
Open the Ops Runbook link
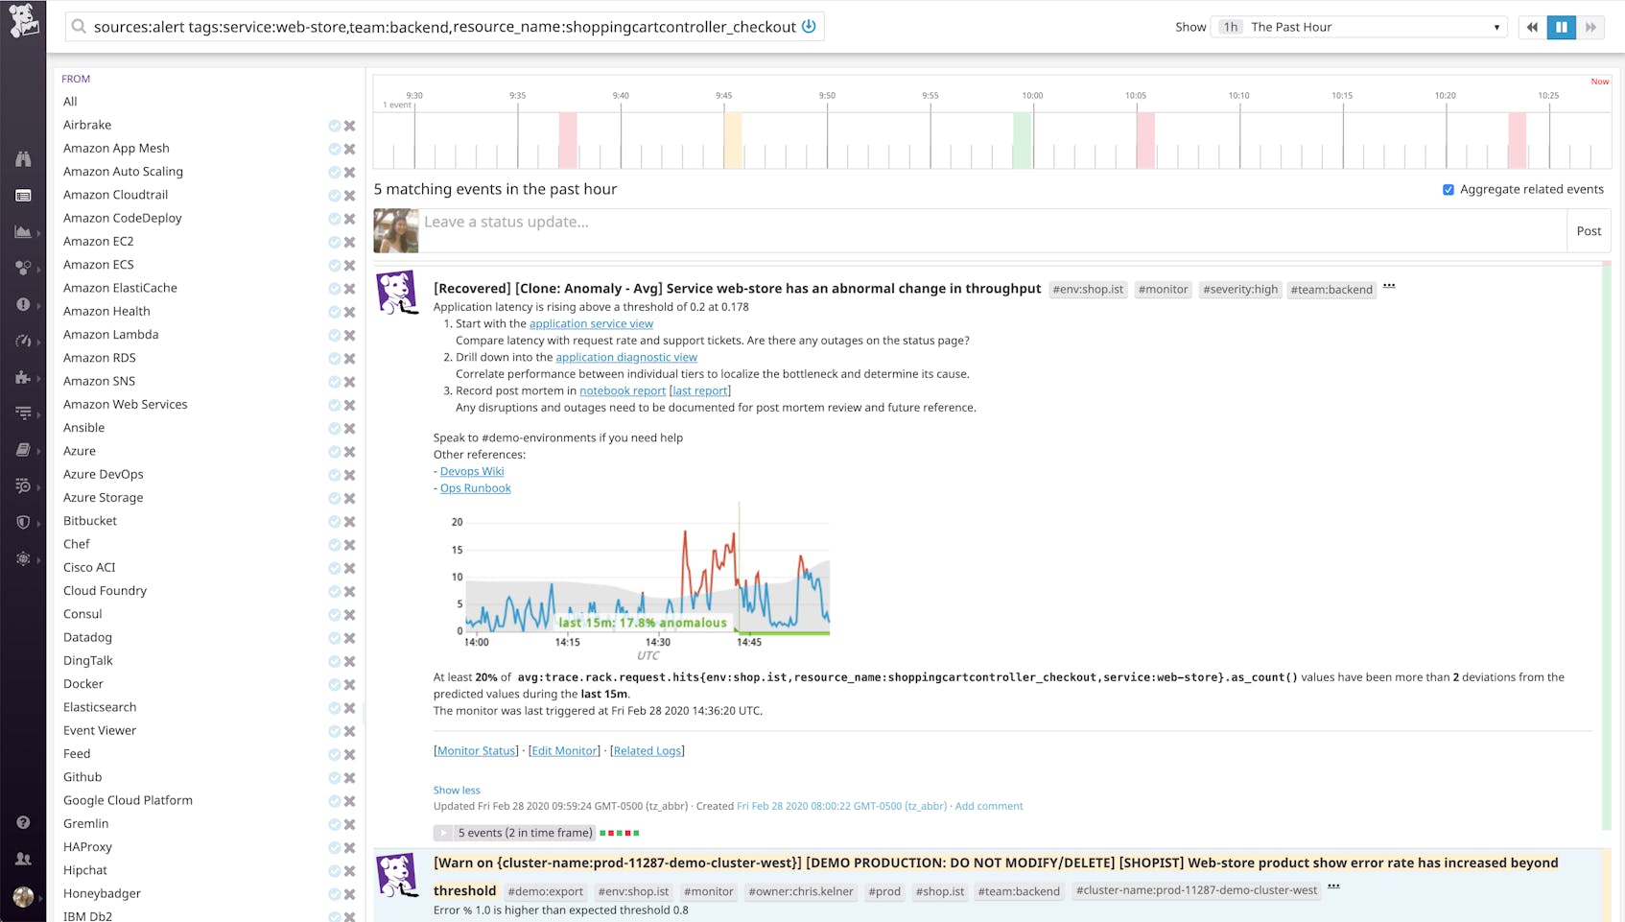tap(475, 488)
